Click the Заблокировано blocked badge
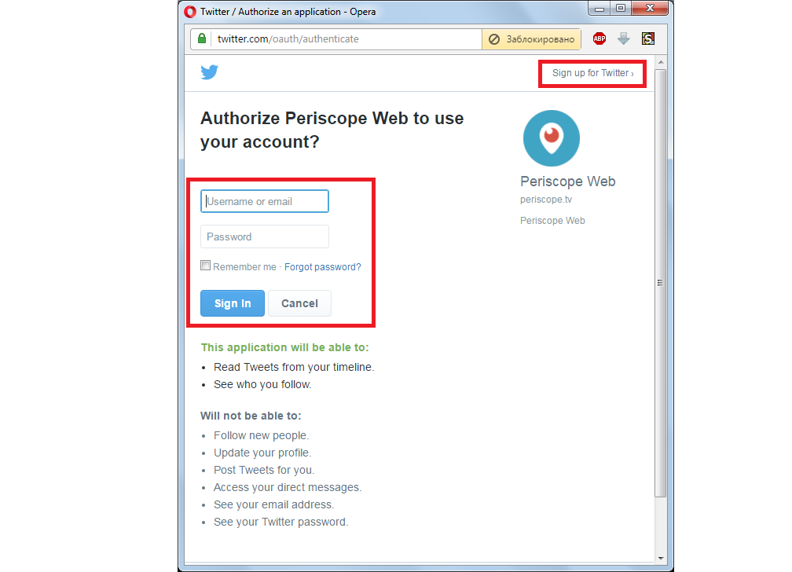Image resolution: width=792 pixels, height=572 pixels. click(x=531, y=39)
